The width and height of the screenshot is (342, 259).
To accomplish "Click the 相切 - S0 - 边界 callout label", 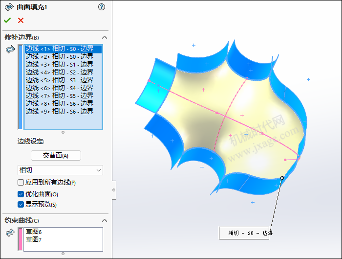I will 244,233.
